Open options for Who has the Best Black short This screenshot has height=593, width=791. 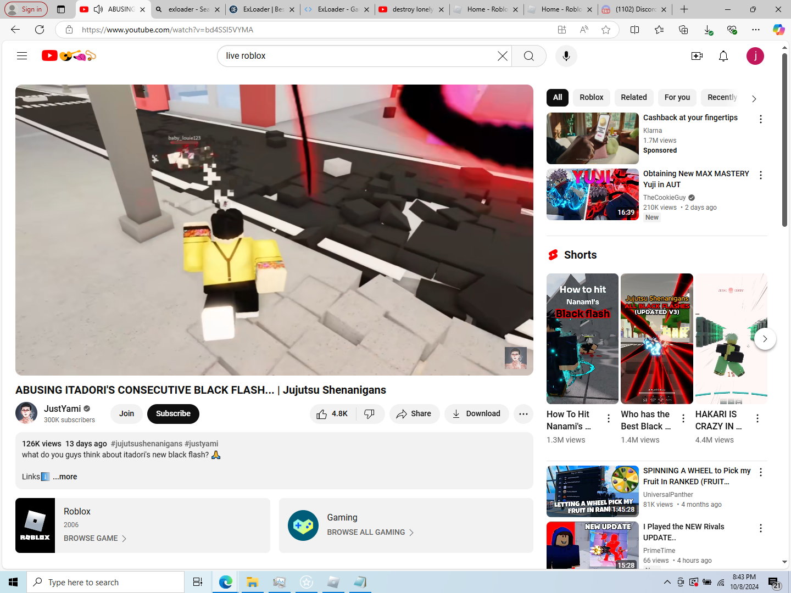683,418
